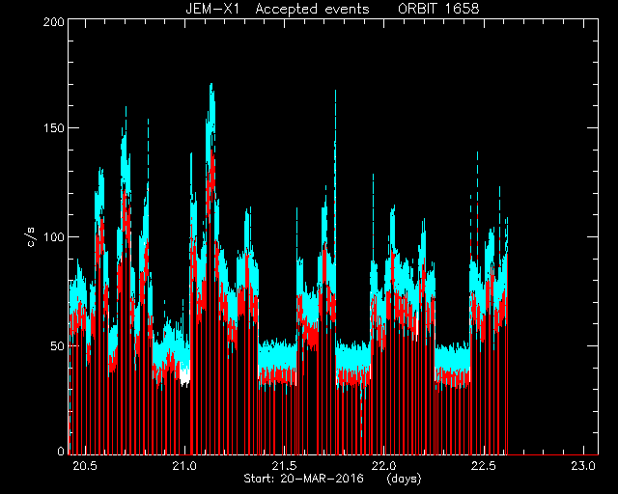Image resolution: width=618 pixels, height=494 pixels.
Task: Click the 22.0 x-axis tick label
Action: (x=384, y=466)
